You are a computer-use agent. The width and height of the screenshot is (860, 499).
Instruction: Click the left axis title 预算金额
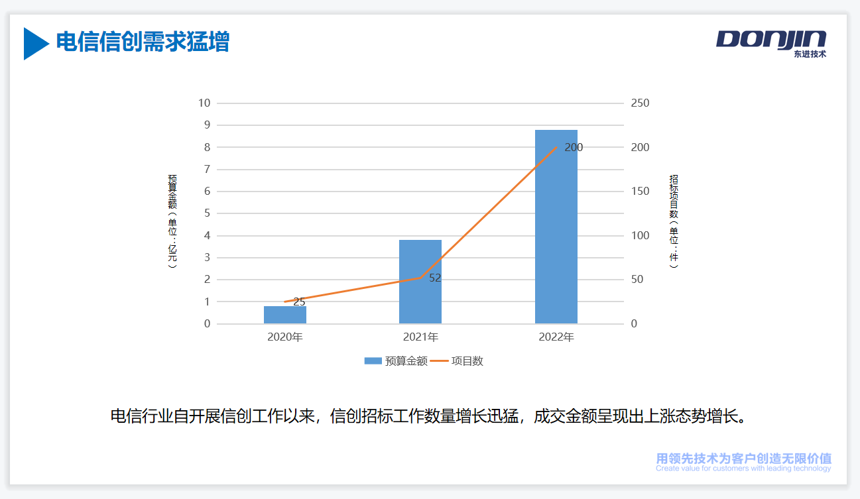tap(170, 222)
